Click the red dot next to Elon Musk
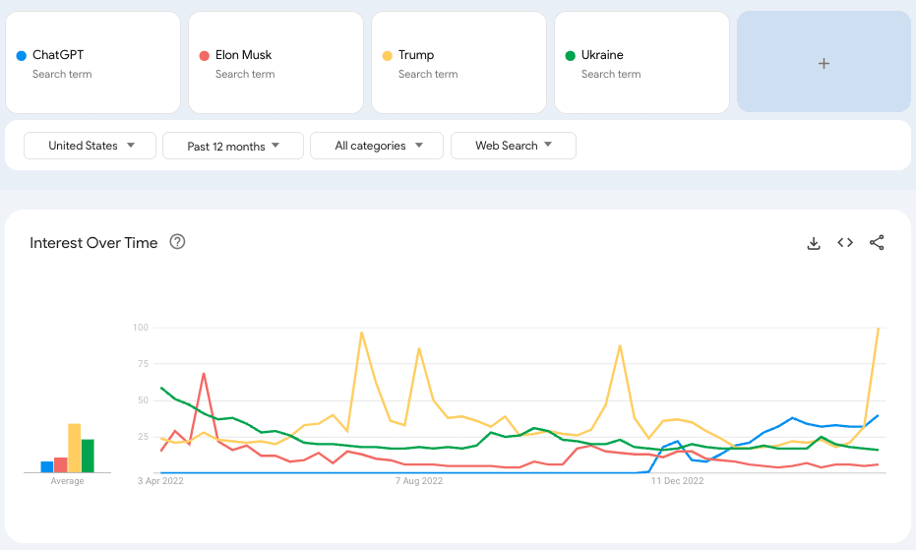 click(x=204, y=55)
